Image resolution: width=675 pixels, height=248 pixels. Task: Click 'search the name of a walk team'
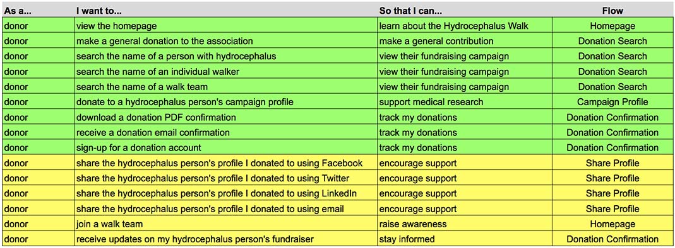pyautogui.click(x=226, y=87)
